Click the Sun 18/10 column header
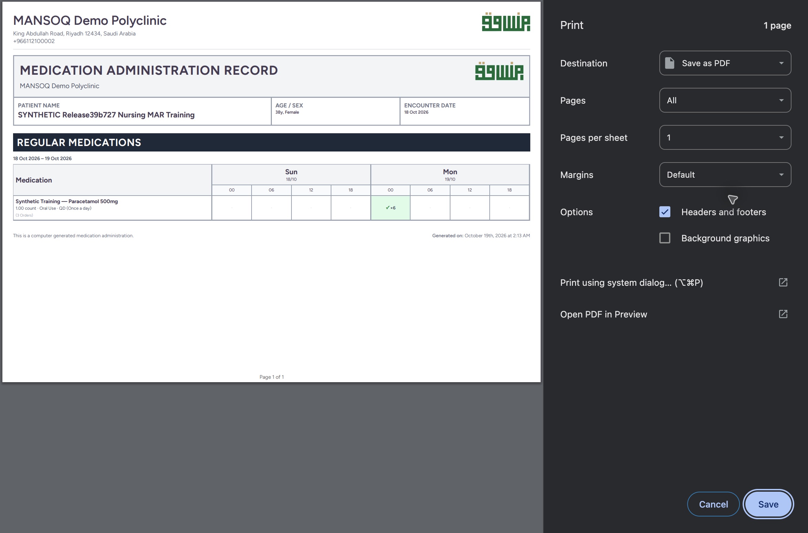The width and height of the screenshot is (808, 533). click(291, 175)
